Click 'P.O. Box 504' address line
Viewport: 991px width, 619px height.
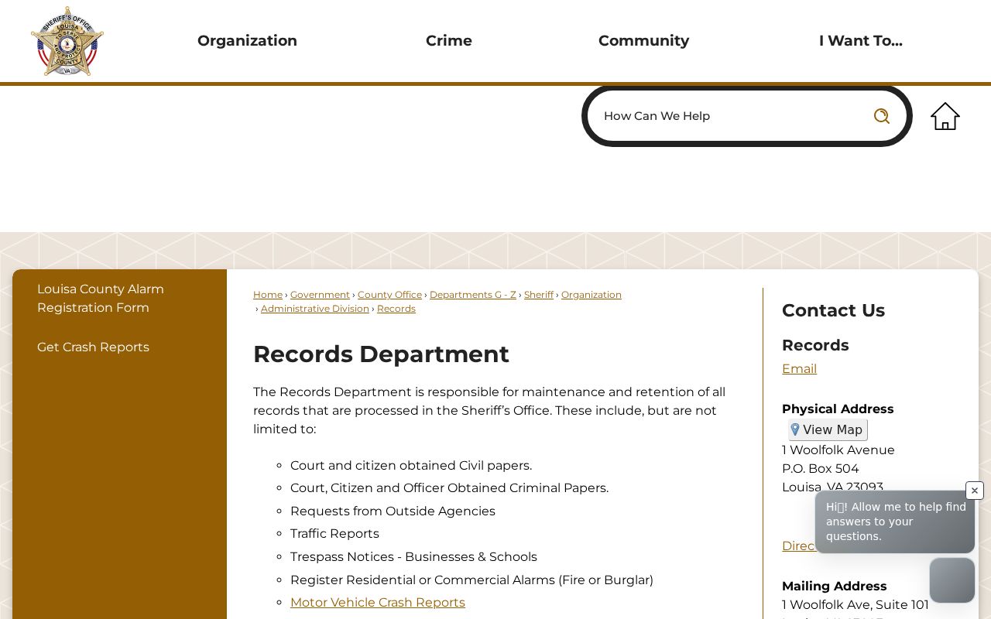821,469
